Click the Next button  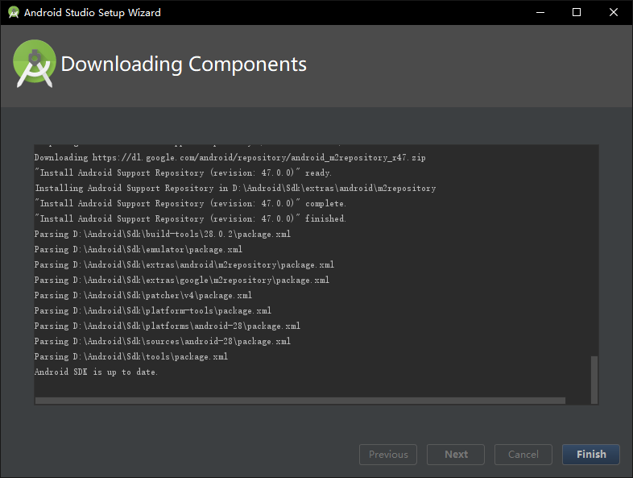point(456,455)
